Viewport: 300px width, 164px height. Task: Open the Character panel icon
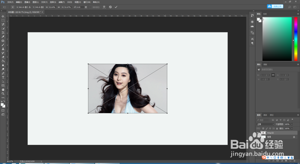[x=252, y=39]
